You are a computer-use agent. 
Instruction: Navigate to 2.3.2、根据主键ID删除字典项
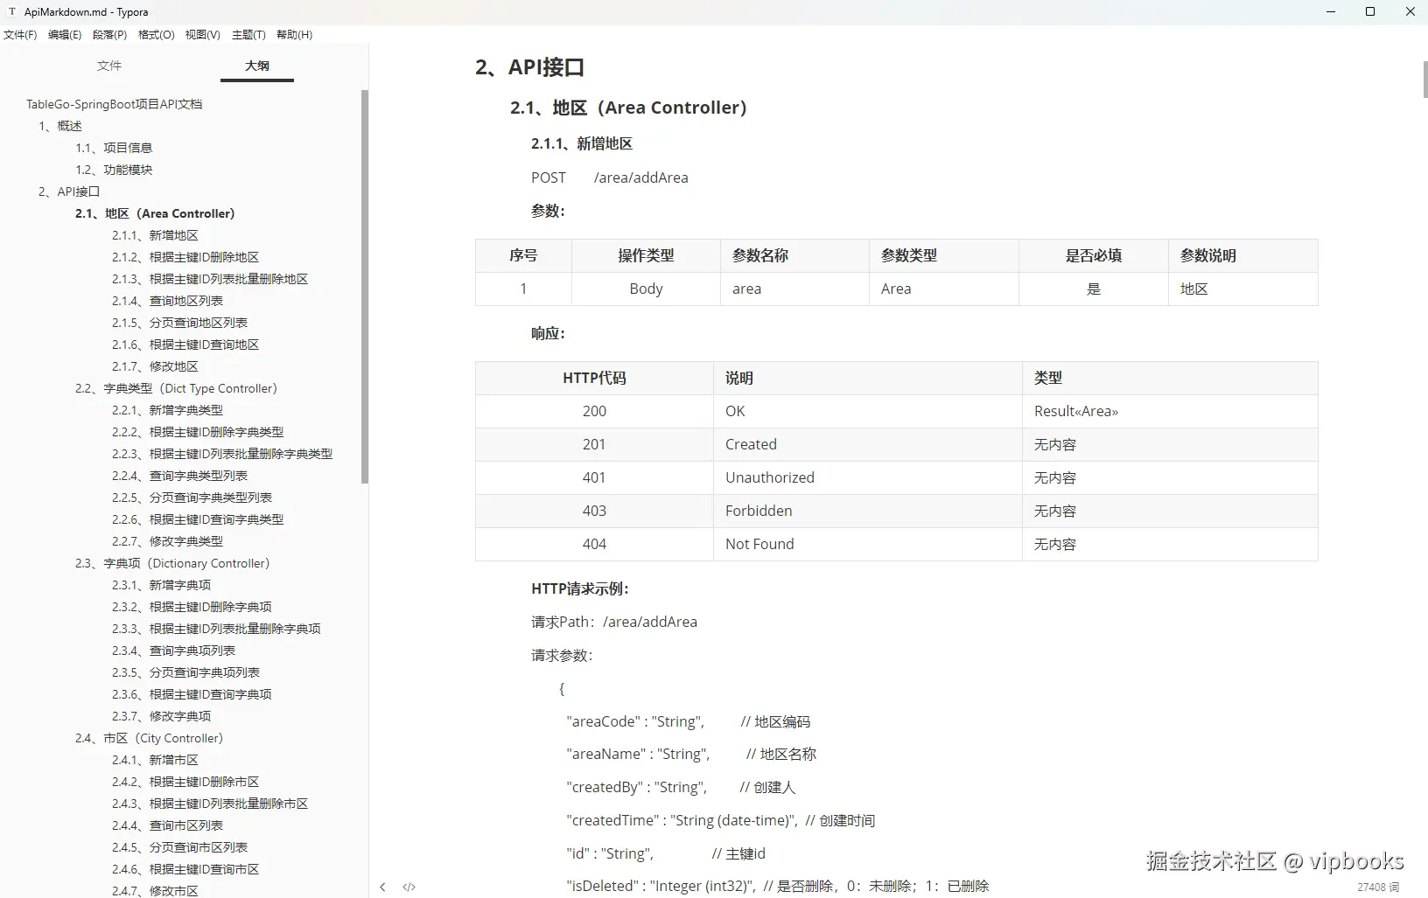coord(192,607)
